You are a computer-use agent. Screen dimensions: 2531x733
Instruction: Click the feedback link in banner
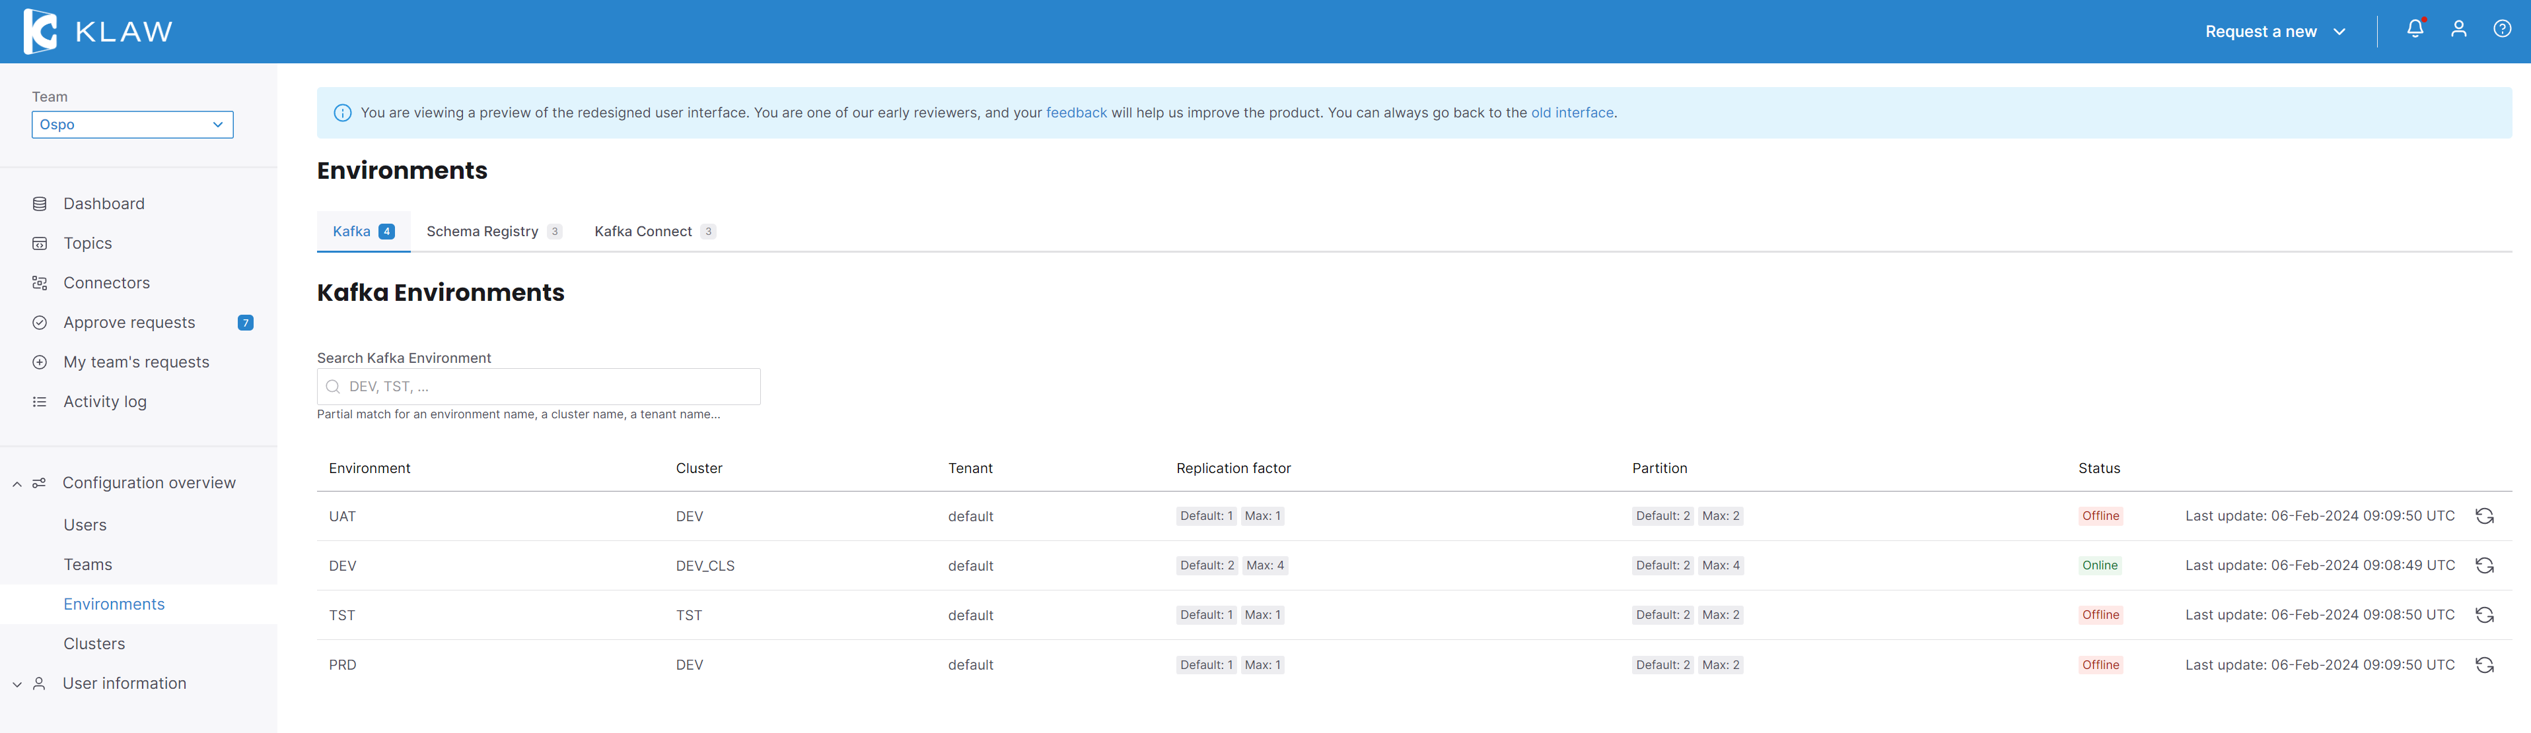point(1076,113)
